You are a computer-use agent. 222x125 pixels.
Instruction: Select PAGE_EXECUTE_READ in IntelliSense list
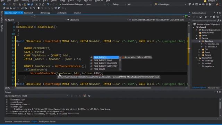103,60
